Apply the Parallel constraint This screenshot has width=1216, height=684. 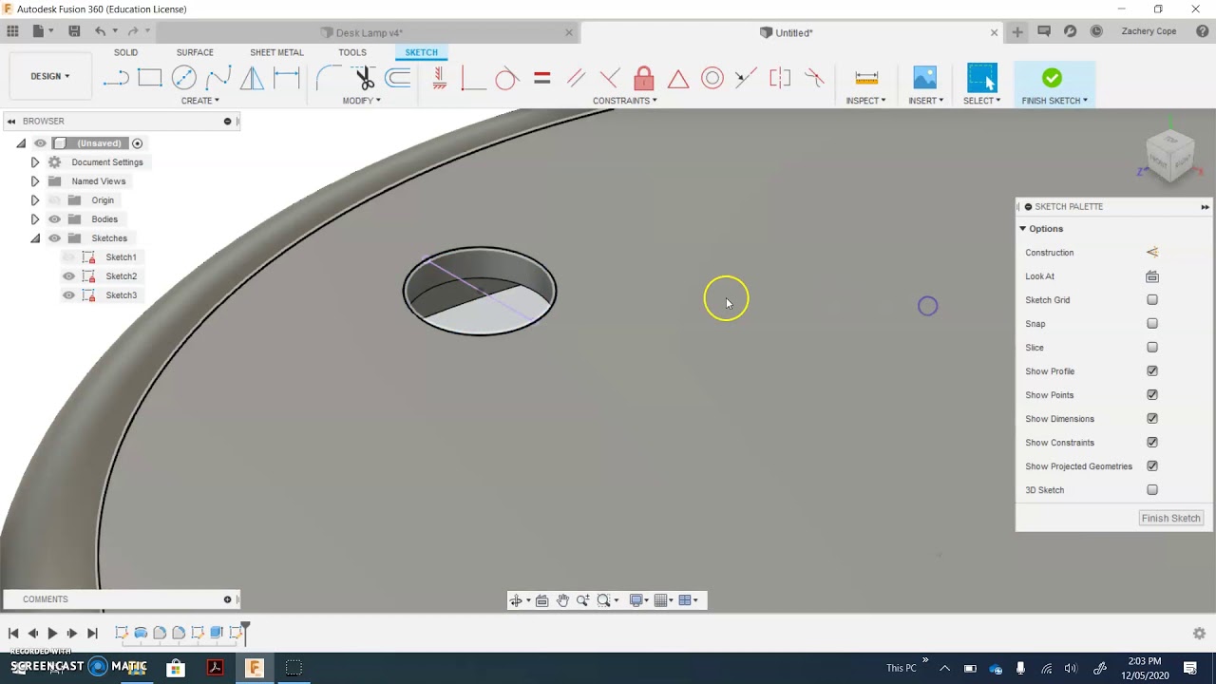click(576, 78)
